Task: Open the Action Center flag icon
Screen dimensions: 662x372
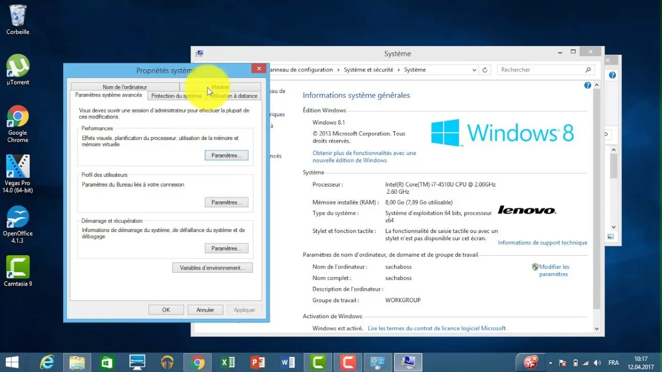Action: tap(563, 363)
